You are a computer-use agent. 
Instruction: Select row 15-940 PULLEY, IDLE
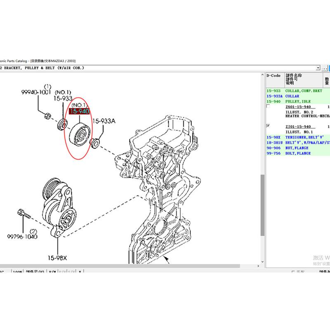point(298,101)
